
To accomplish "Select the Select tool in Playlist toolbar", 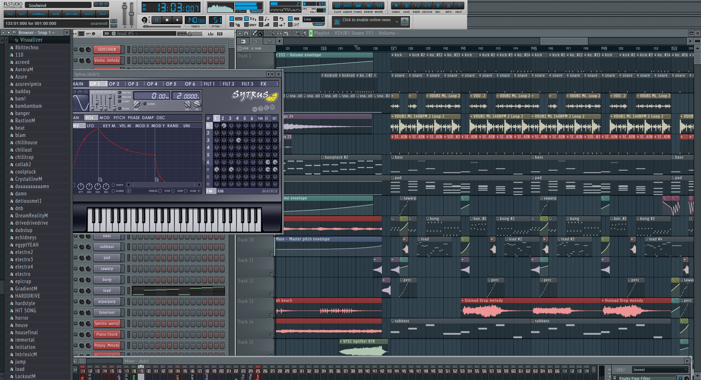I will pos(292,33).
